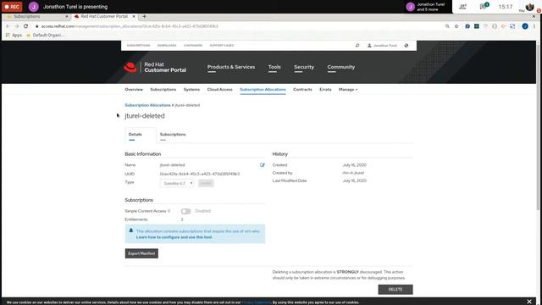542x305 pixels.
Task: Go to the Contracts section
Action: pyautogui.click(x=302, y=90)
